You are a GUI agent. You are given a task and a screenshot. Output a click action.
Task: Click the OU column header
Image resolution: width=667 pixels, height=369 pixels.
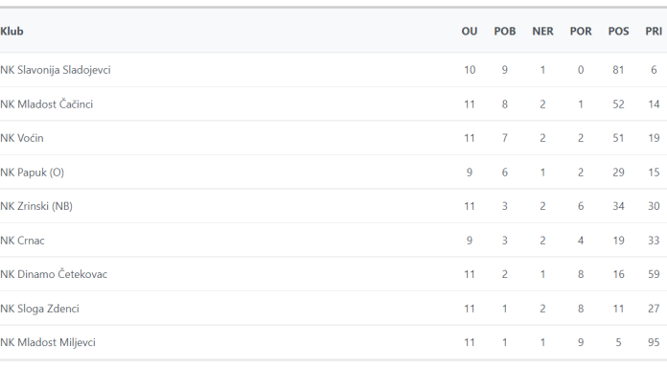pyautogui.click(x=470, y=31)
